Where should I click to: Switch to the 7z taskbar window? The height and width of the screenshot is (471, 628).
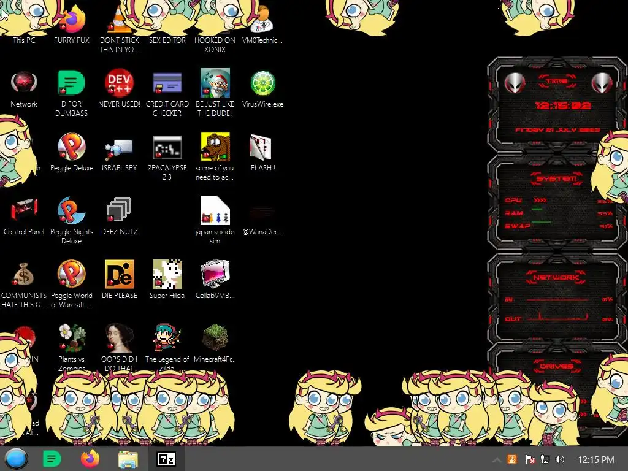pos(166,459)
